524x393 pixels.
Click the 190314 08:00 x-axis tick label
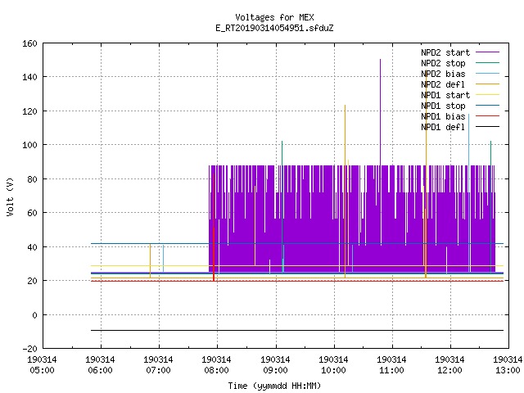click(216, 365)
